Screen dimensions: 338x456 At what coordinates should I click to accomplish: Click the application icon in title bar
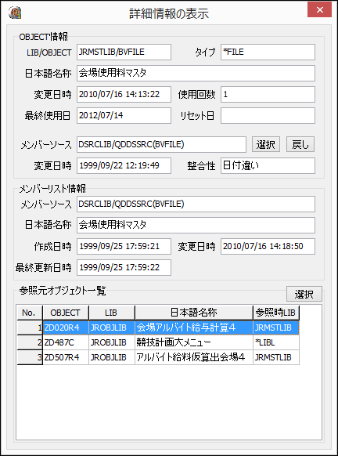click(15, 13)
